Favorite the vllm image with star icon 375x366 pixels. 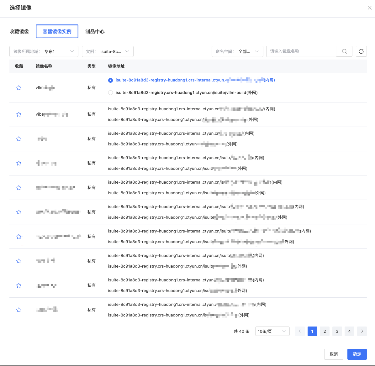pos(19,88)
